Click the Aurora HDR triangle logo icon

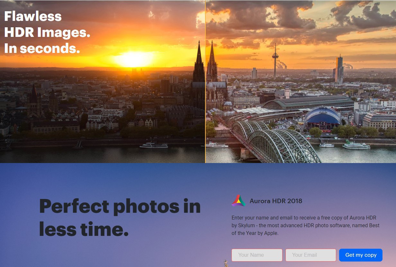238,201
